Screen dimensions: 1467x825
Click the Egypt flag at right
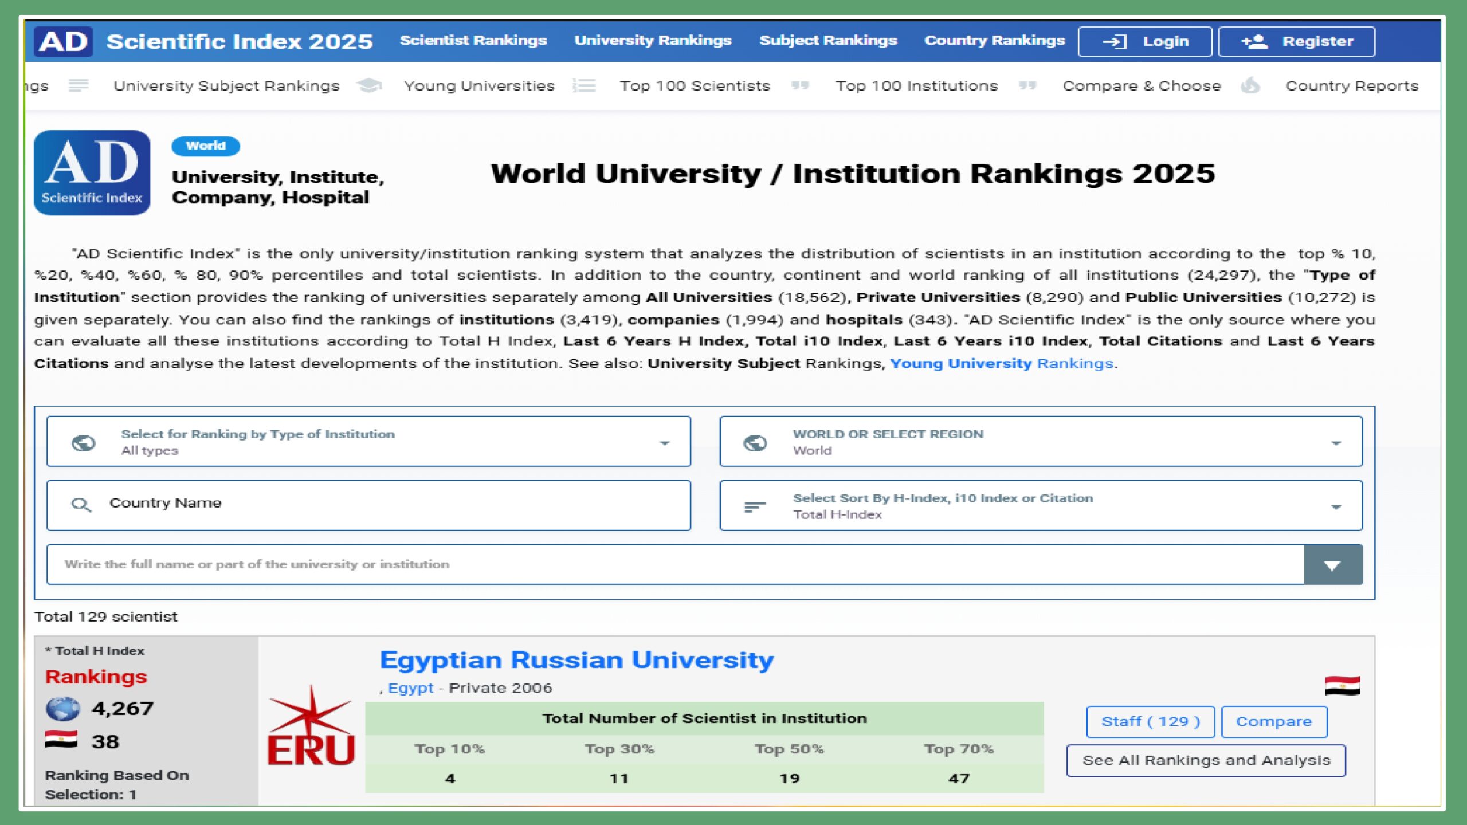[1342, 686]
